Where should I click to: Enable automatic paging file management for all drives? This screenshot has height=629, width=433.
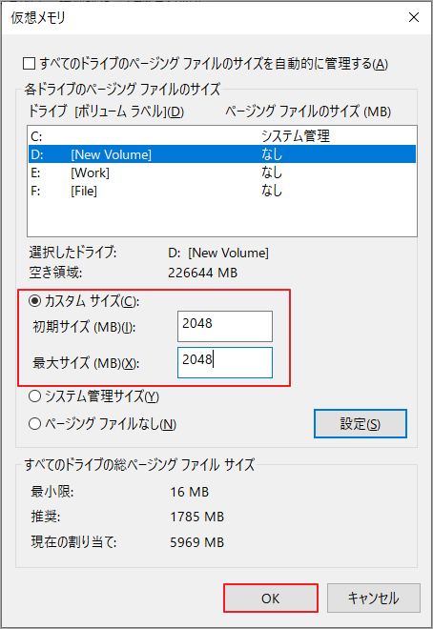29,64
